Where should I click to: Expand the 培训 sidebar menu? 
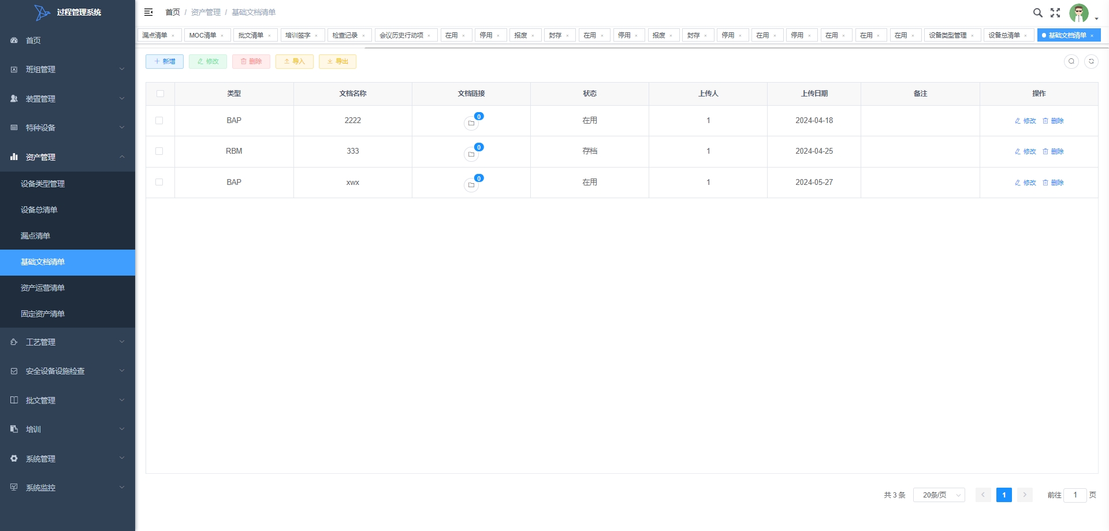click(68, 429)
